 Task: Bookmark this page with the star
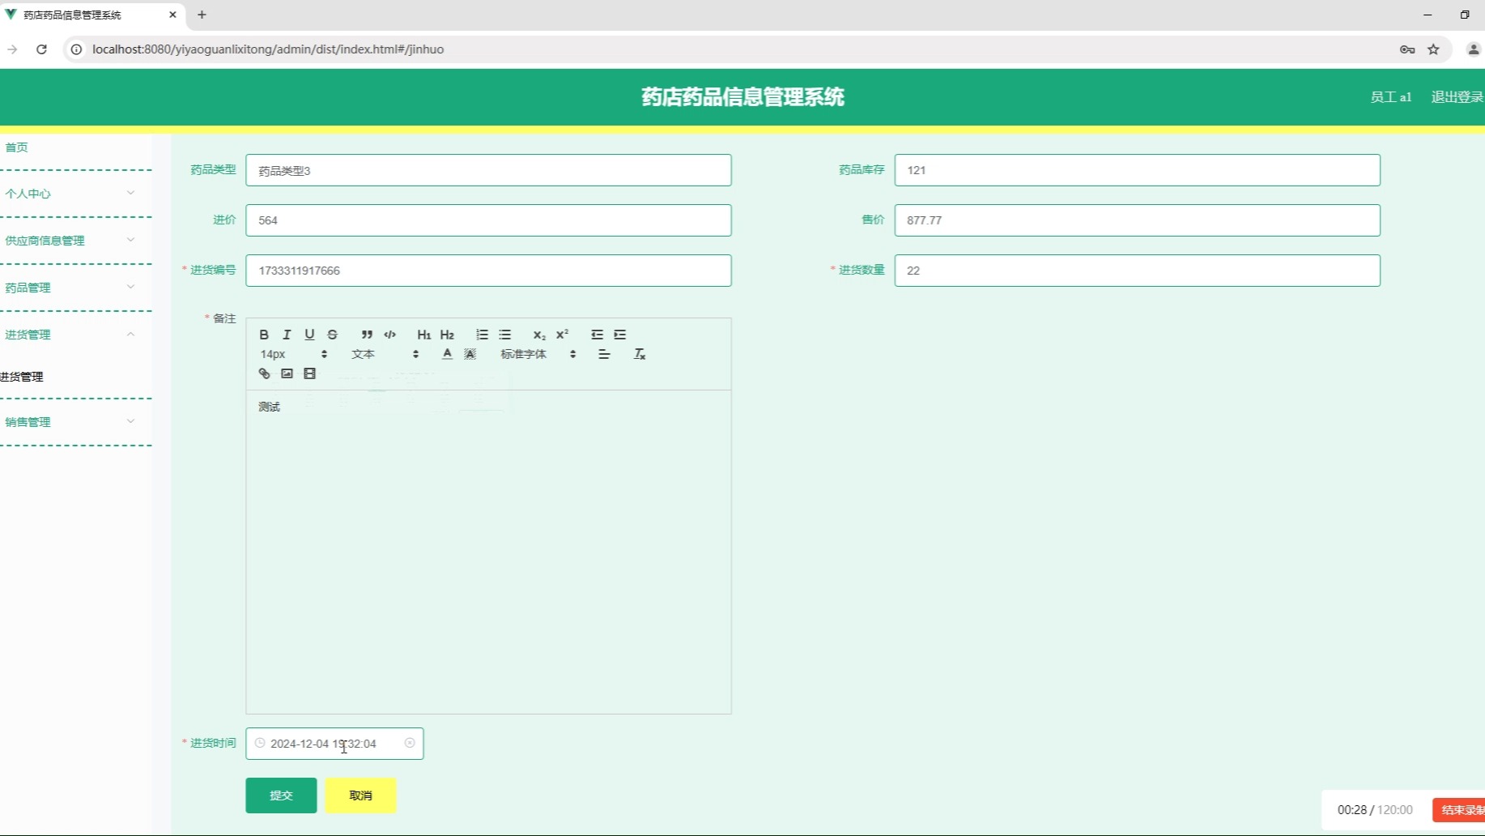pyautogui.click(x=1433, y=49)
